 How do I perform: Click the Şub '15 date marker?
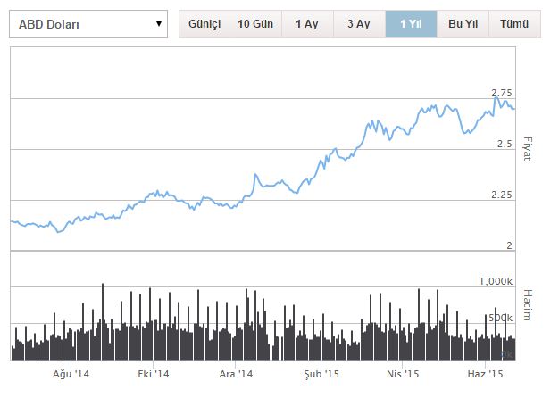point(321,374)
